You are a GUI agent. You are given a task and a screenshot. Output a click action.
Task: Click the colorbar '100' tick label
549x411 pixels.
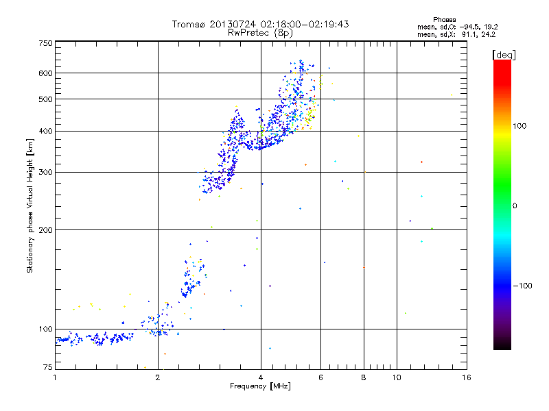point(519,126)
